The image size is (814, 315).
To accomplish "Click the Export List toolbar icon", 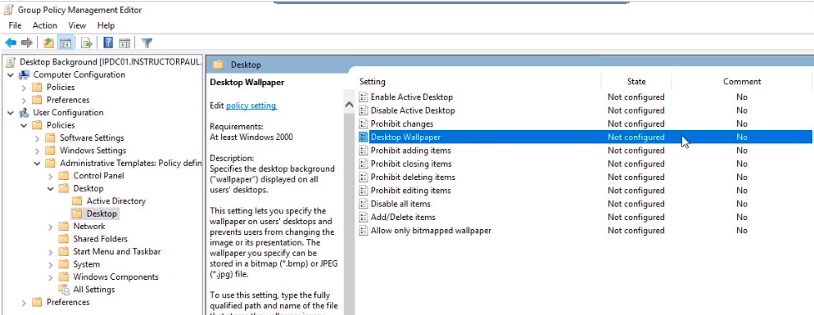I will pyautogui.click(x=87, y=43).
